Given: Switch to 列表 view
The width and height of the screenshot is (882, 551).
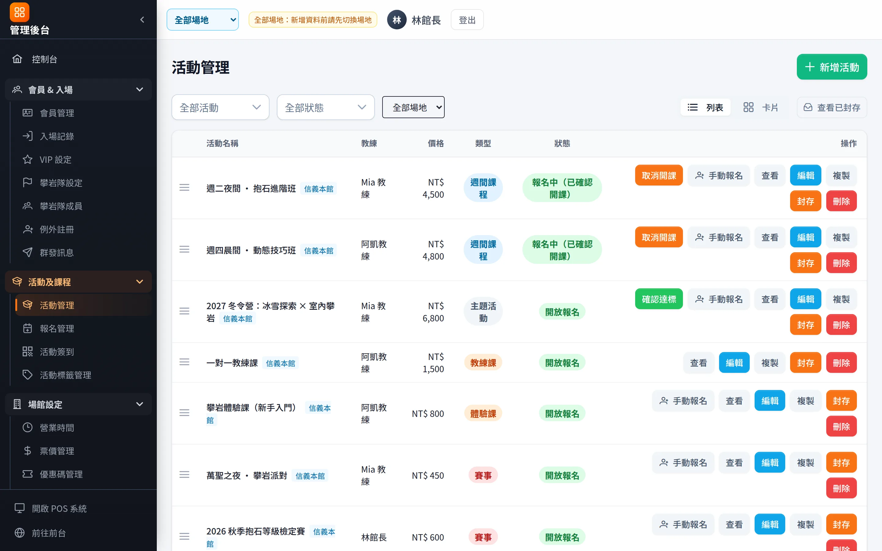Looking at the screenshot, I should (705, 107).
